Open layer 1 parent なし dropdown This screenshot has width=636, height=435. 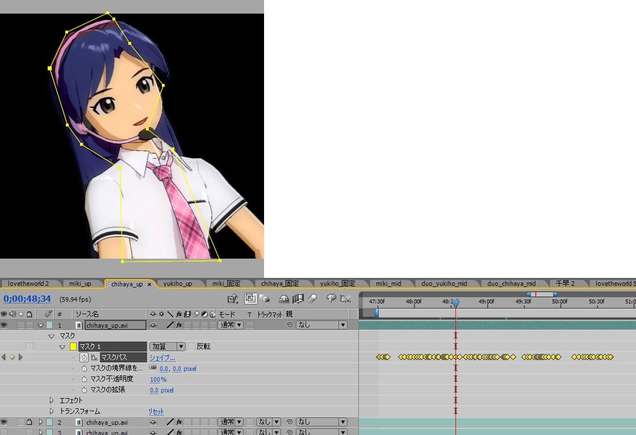tap(321, 325)
